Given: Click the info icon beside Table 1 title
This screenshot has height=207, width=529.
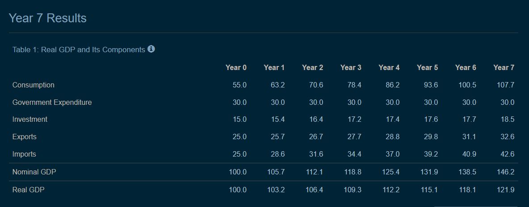Looking at the screenshot, I should coord(151,49).
